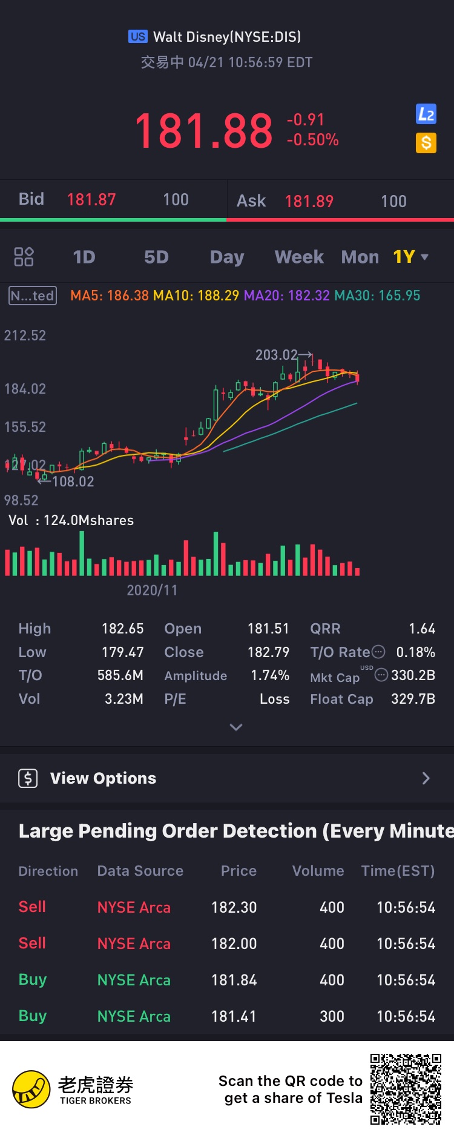Tap the View Options dollar icon
The height and width of the screenshot is (1138, 454).
(28, 778)
